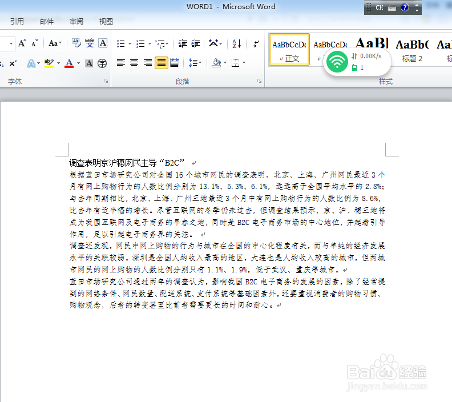The width and height of the screenshot is (452, 402).
Task: Apply yellow text highlight color
Action: tap(49, 63)
